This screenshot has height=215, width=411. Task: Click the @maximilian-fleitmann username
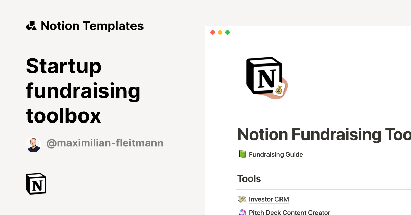pyautogui.click(x=105, y=143)
